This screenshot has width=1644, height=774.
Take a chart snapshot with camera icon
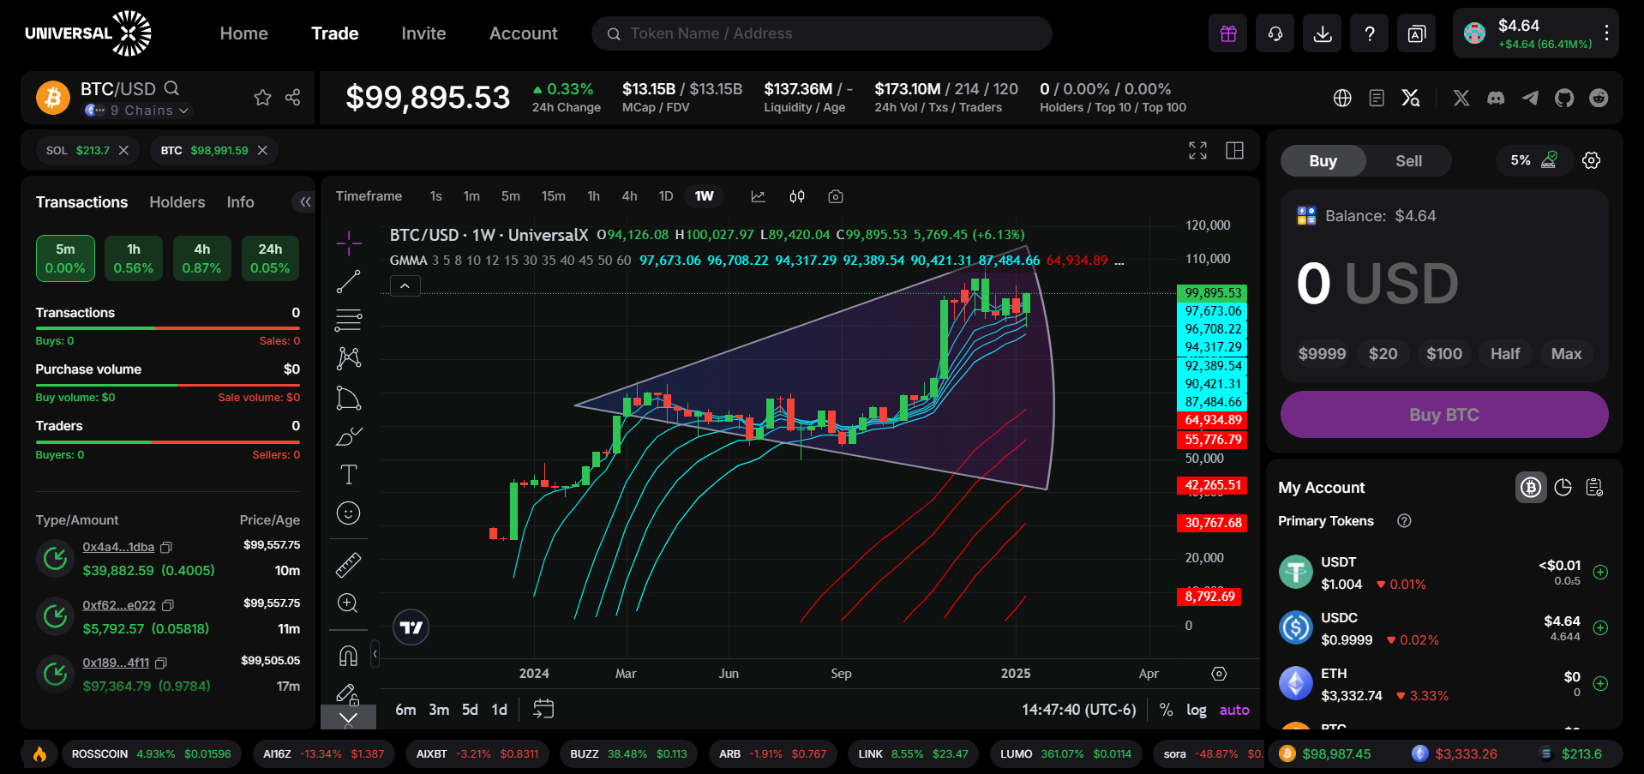pos(836,196)
